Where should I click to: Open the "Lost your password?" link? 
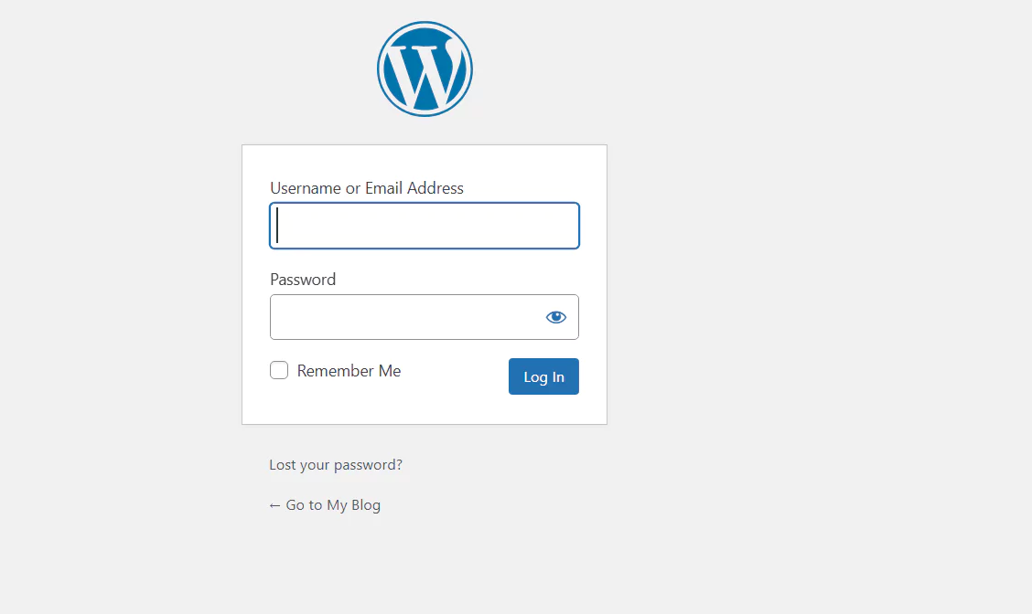pos(336,465)
